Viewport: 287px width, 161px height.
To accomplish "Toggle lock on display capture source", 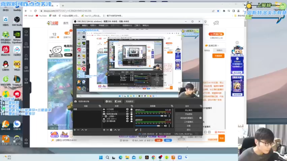I will [x=131, y=121].
